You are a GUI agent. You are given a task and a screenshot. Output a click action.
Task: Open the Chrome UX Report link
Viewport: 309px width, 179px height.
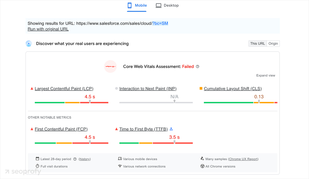(243, 159)
